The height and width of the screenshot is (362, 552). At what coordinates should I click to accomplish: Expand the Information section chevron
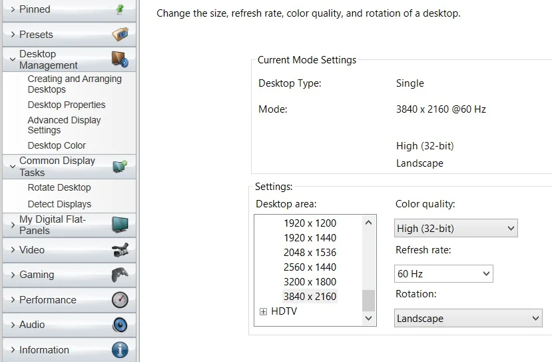(13, 350)
